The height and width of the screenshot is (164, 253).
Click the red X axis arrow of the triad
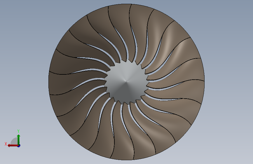(13, 146)
